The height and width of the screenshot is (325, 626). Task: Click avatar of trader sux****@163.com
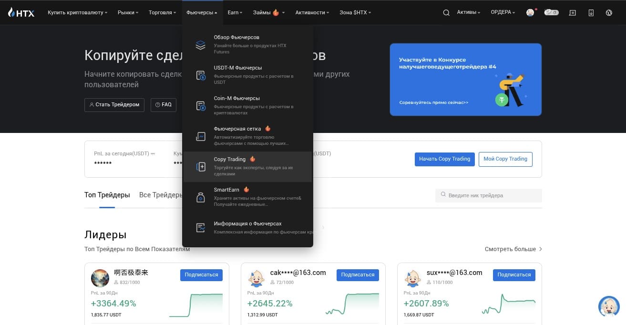413,278
